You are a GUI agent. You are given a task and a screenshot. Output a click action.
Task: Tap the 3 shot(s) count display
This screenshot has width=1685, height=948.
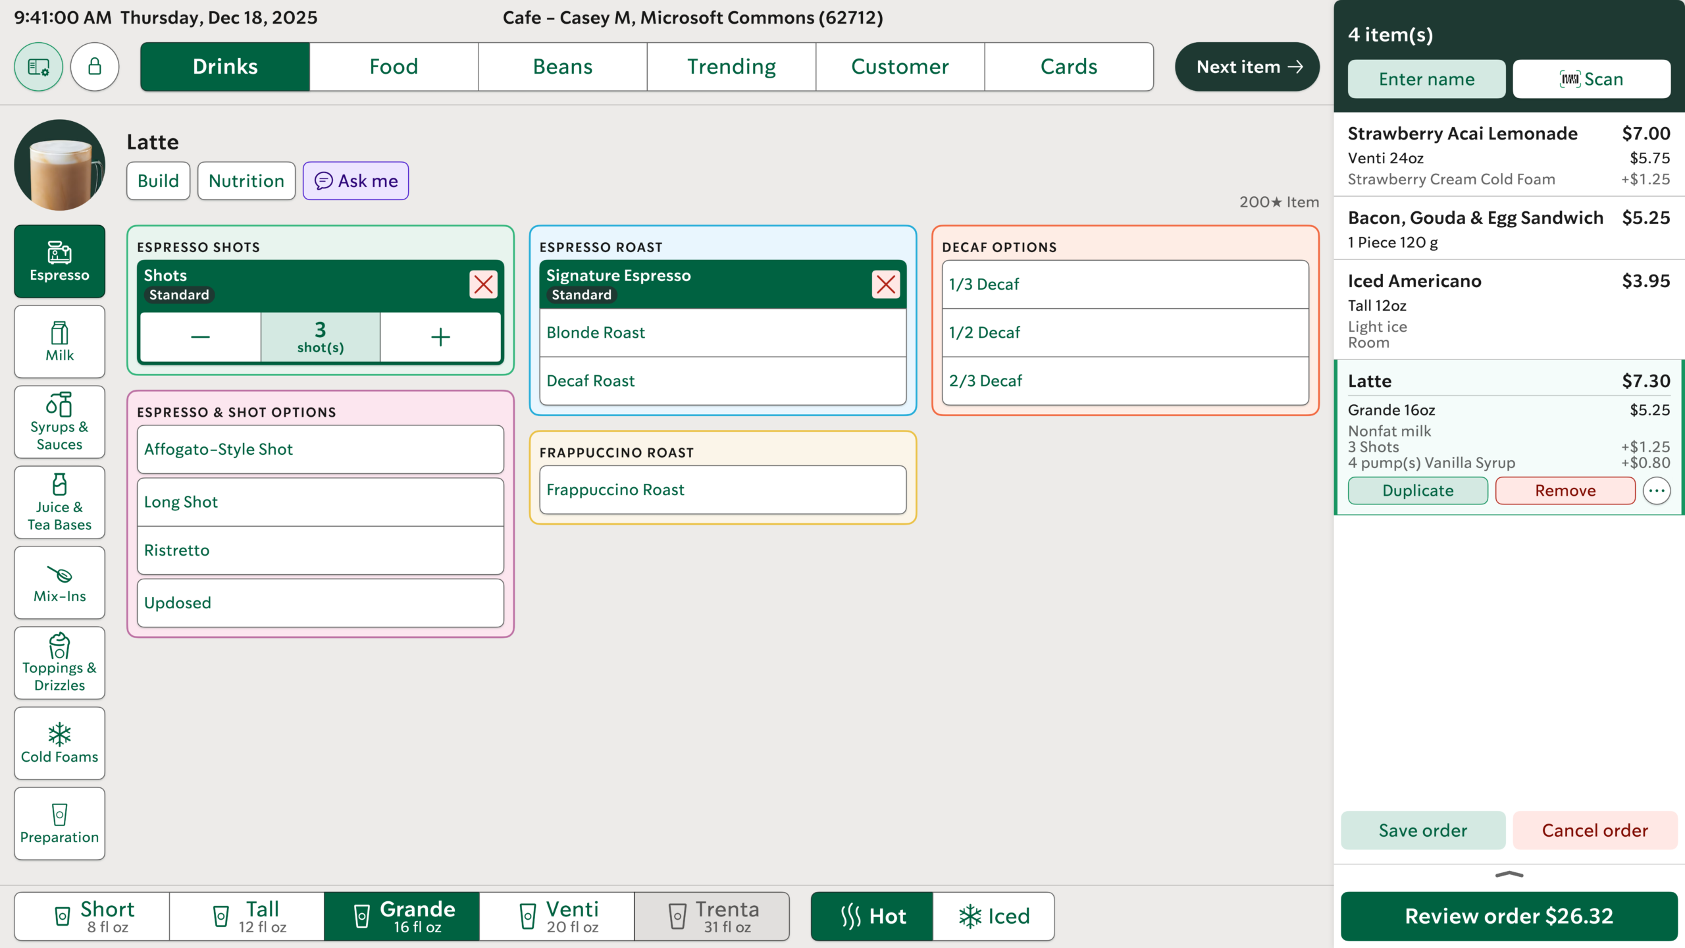coord(321,337)
